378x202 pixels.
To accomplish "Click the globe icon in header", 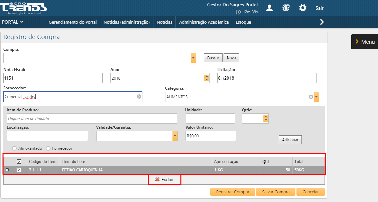I will [286, 8].
